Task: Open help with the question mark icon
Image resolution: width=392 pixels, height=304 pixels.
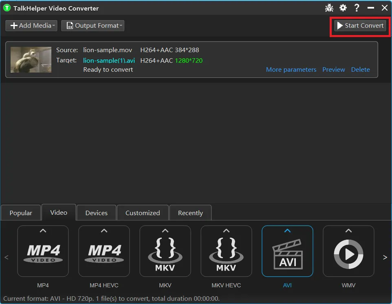Action: tap(357, 8)
